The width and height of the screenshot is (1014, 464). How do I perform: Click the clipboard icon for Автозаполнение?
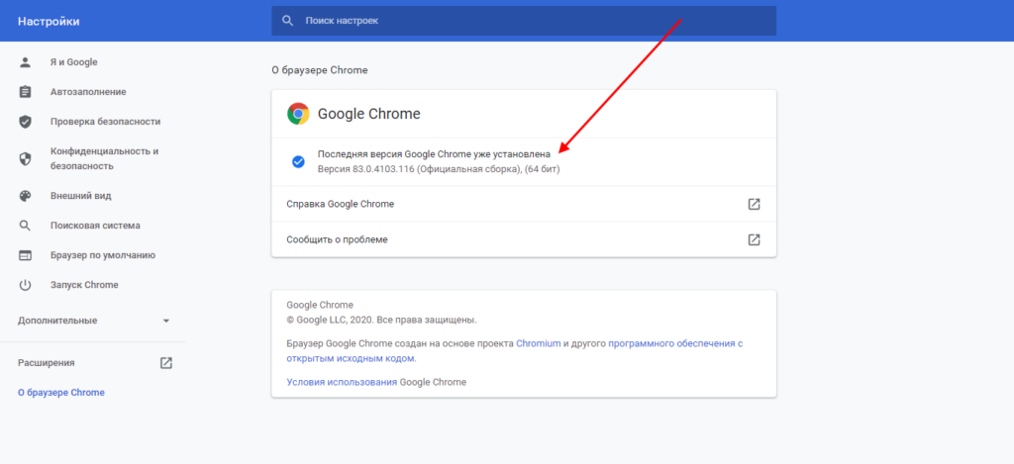26,92
